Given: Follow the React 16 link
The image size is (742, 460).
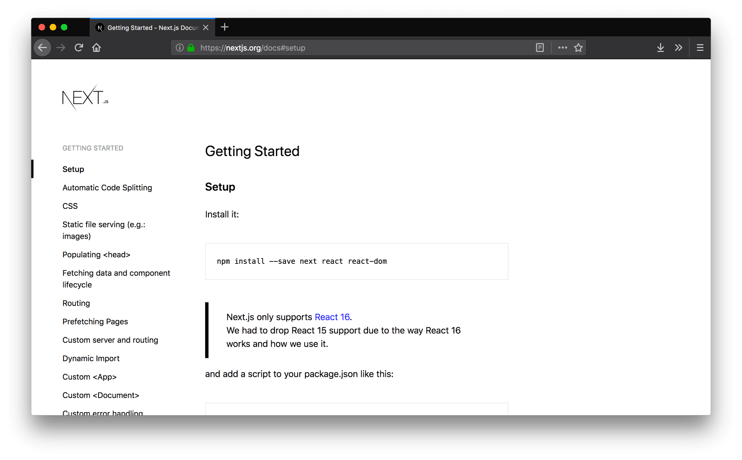Looking at the screenshot, I should coord(332,317).
